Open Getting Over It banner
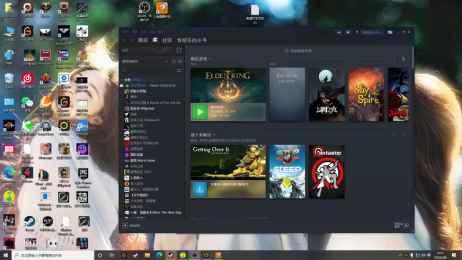 point(228,162)
